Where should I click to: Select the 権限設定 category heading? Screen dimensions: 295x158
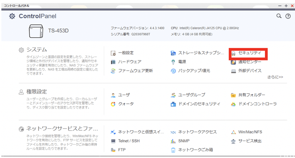tap(36, 92)
